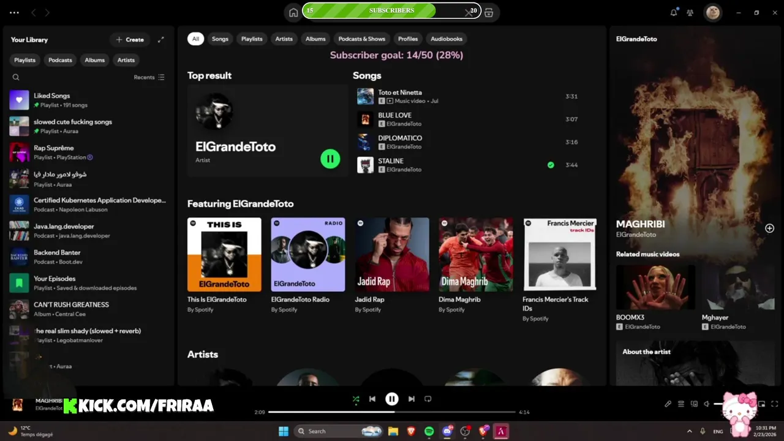Search in Your Library magnifier icon
The height and width of the screenshot is (441, 784).
click(x=16, y=77)
